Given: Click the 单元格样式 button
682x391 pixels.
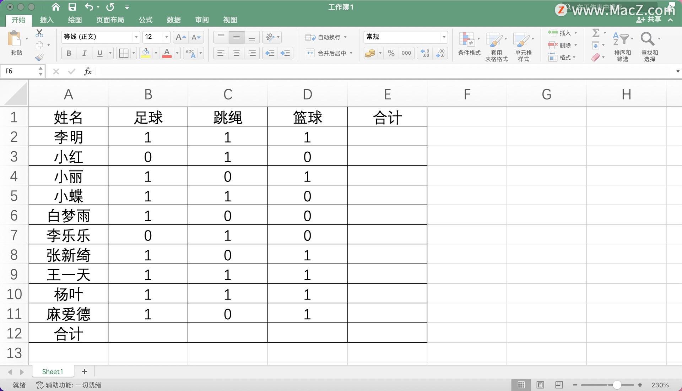Looking at the screenshot, I should click(524, 47).
